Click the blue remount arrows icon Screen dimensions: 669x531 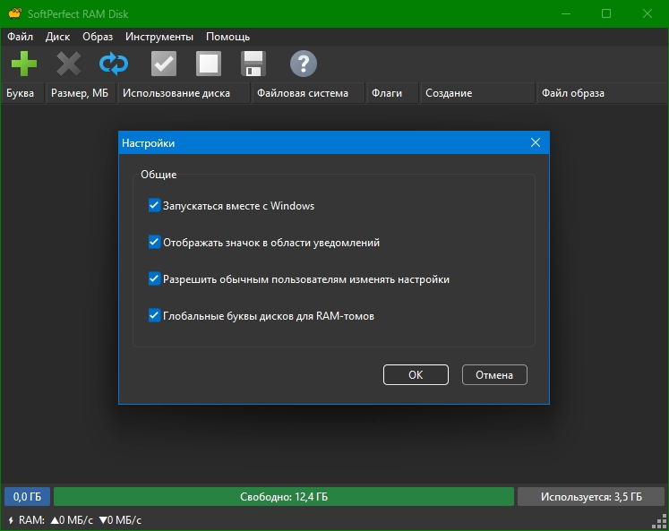click(x=114, y=64)
